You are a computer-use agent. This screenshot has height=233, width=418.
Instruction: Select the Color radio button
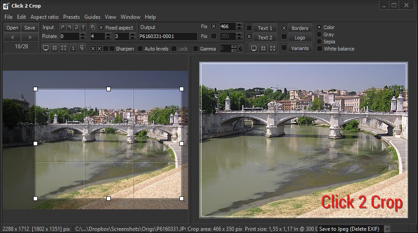pyautogui.click(x=319, y=27)
